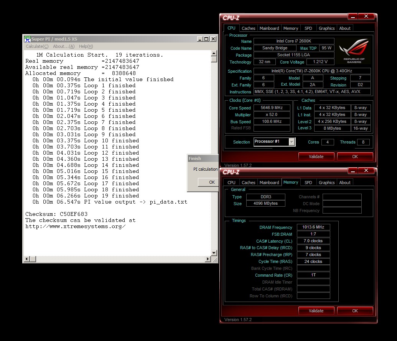Click the CAS# Latency 7.0 clocks value
Image resolution: width=397 pixels, height=341 pixels.
pyautogui.click(x=313, y=241)
